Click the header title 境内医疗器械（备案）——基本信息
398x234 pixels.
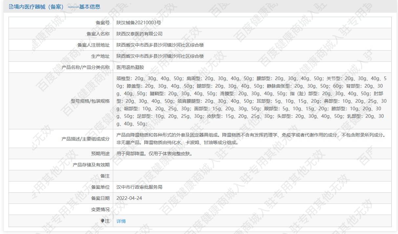point(57,7)
